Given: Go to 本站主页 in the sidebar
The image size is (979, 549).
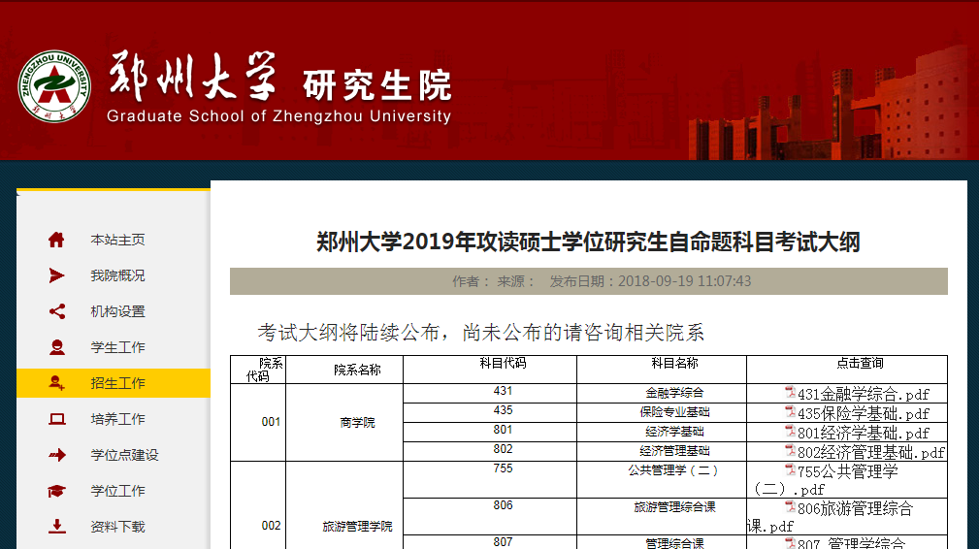Looking at the screenshot, I should (117, 240).
